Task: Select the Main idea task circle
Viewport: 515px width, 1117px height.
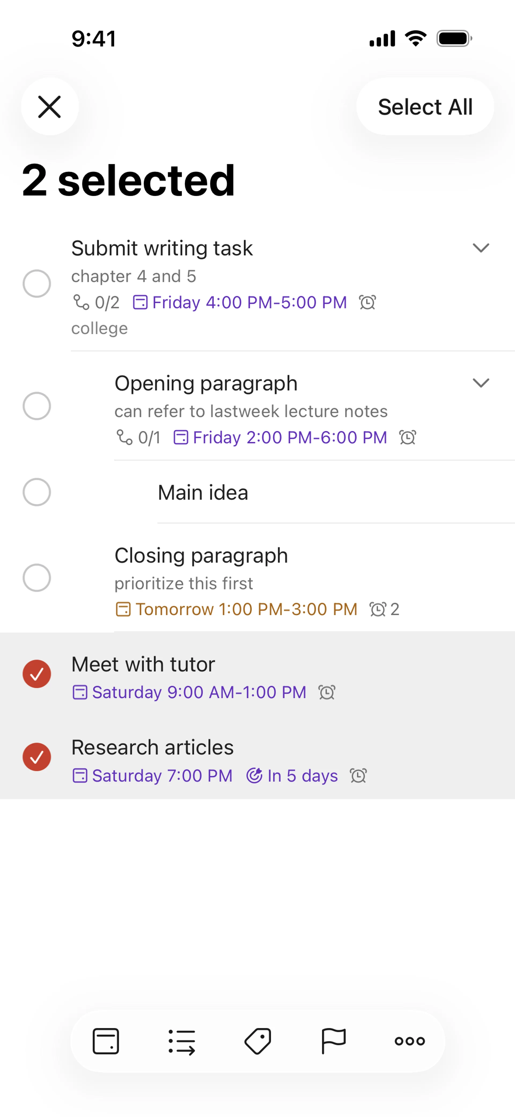Action: pyautogui.click(x=37, y=492)
